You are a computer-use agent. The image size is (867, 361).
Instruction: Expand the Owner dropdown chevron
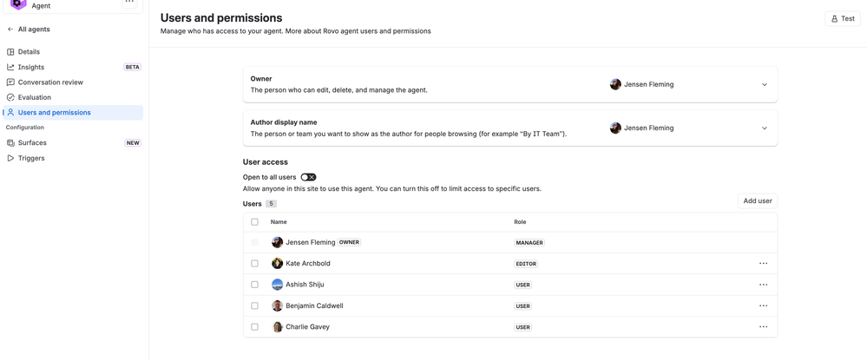tap(764, 84)
